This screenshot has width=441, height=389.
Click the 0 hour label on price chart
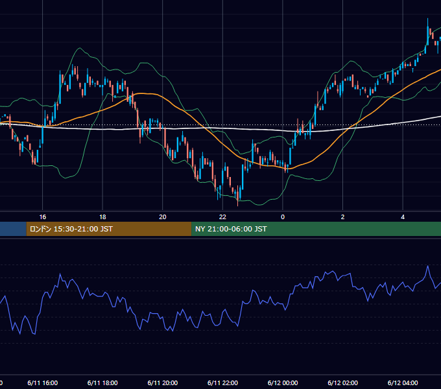(283, 217)
